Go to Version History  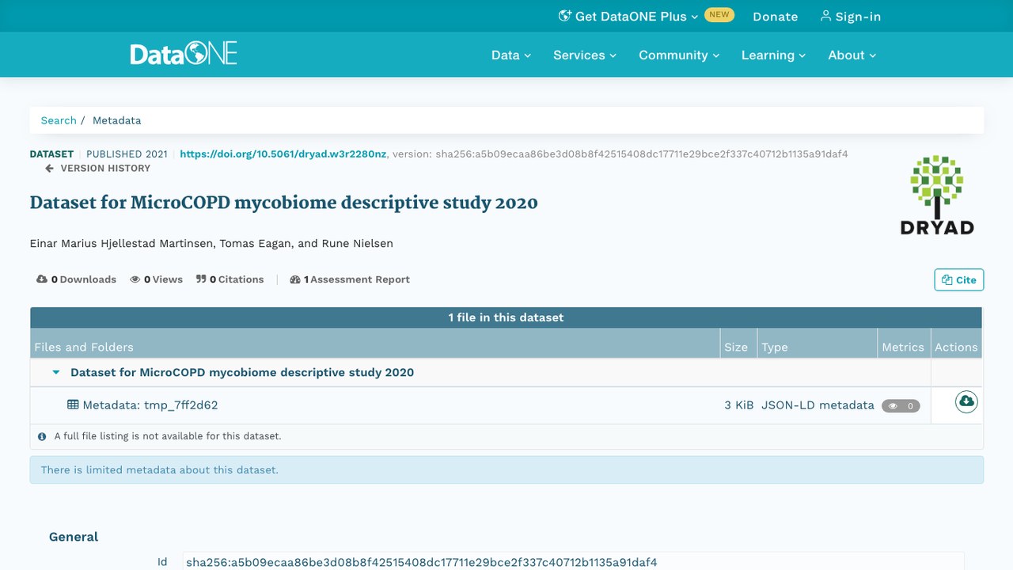pyautogui.click(x=97, y=168)
